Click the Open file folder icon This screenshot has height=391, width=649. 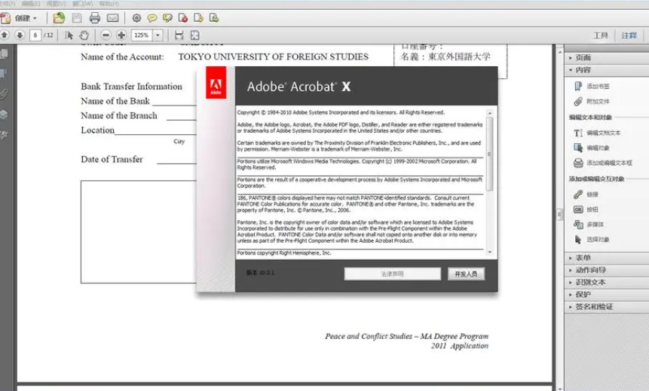(x=59, y=18)
